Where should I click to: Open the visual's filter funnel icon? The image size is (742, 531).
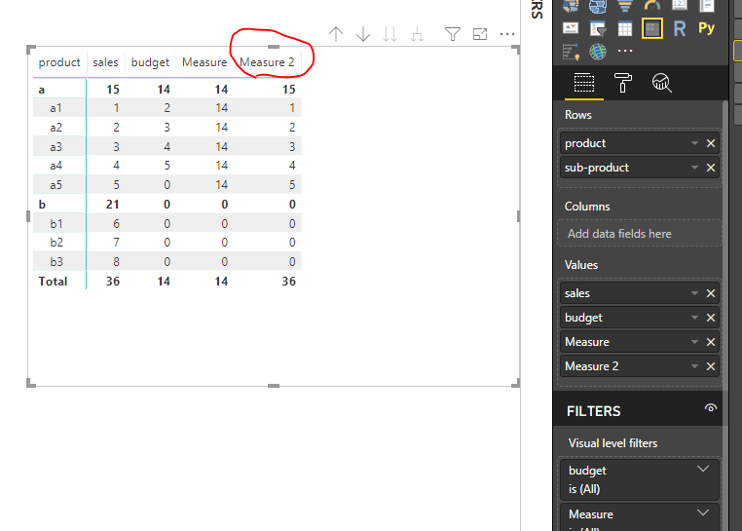[x=453, y=34]
